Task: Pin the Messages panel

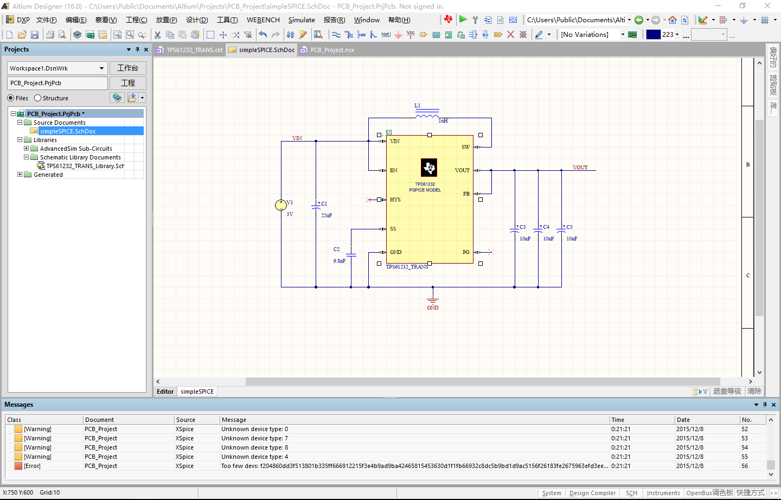Action: pos(765,405)
